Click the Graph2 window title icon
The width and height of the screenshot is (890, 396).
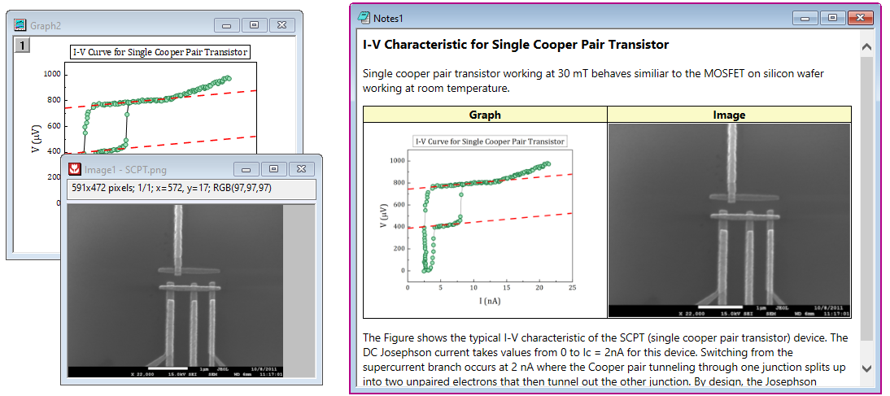[20, 25]
